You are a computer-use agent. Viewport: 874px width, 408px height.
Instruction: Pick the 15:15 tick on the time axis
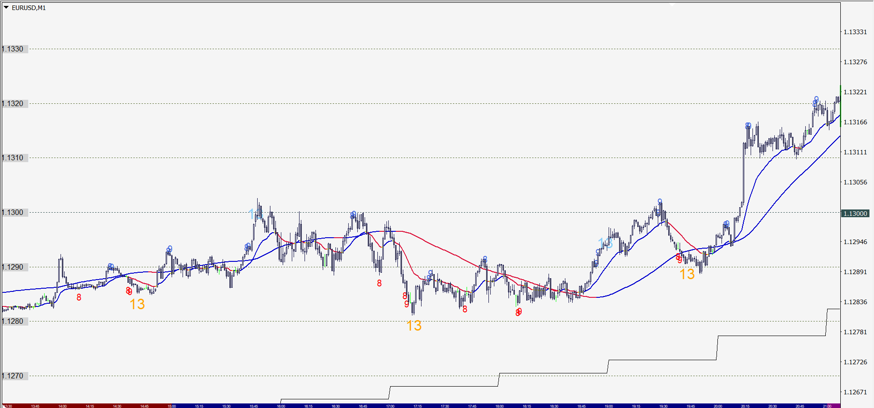coord(199,406)
